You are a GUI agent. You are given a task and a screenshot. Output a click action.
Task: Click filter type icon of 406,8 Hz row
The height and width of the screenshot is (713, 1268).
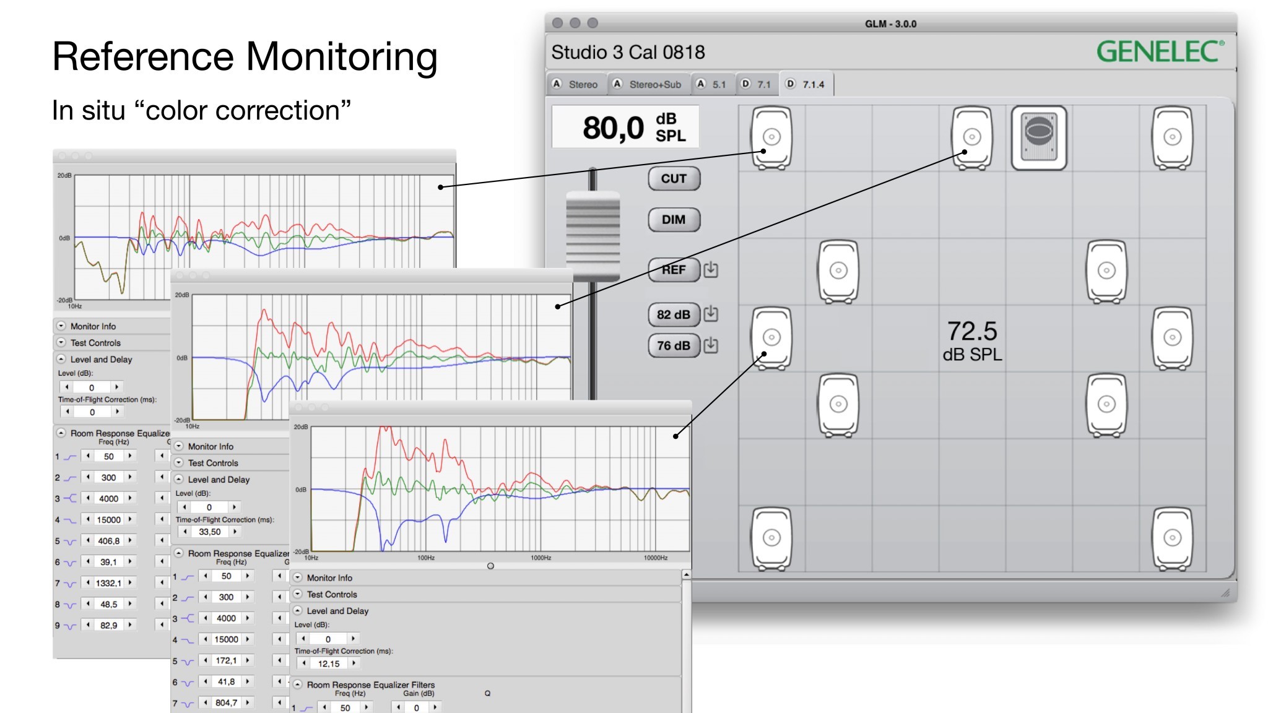point(70,542)
